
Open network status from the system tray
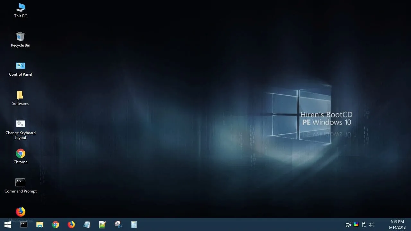(x=348, y=224)
